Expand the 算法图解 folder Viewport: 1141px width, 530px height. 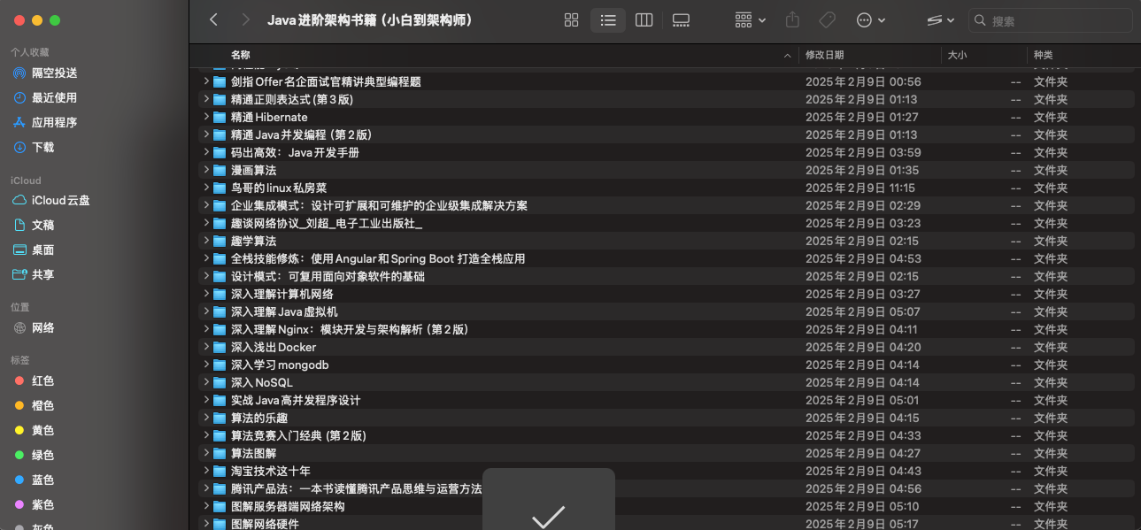(x=205, y=453)
